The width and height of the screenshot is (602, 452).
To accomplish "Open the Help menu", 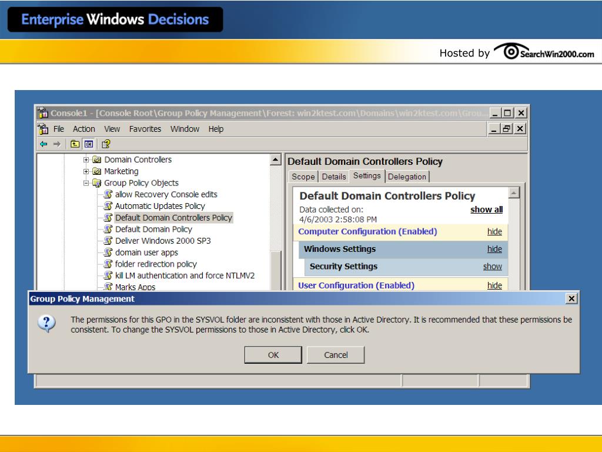I will (x=216, y=129).
